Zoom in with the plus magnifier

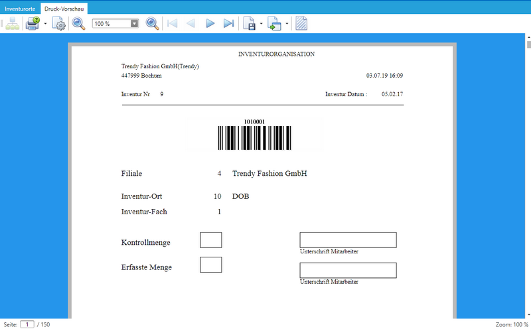tap(153, 23)
